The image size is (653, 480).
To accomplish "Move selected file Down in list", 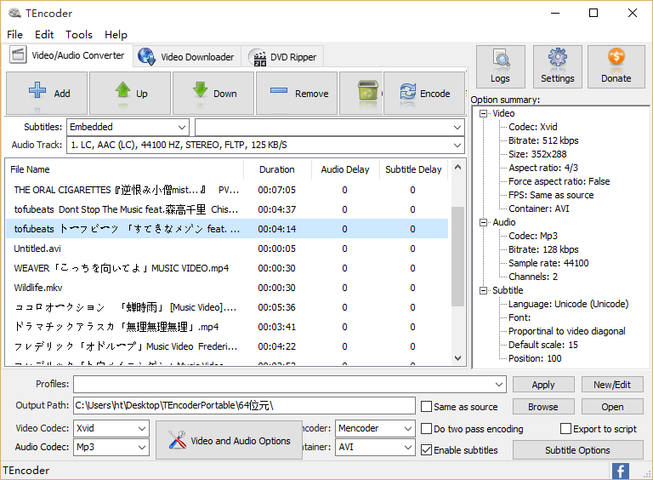I will pos(213,93).
